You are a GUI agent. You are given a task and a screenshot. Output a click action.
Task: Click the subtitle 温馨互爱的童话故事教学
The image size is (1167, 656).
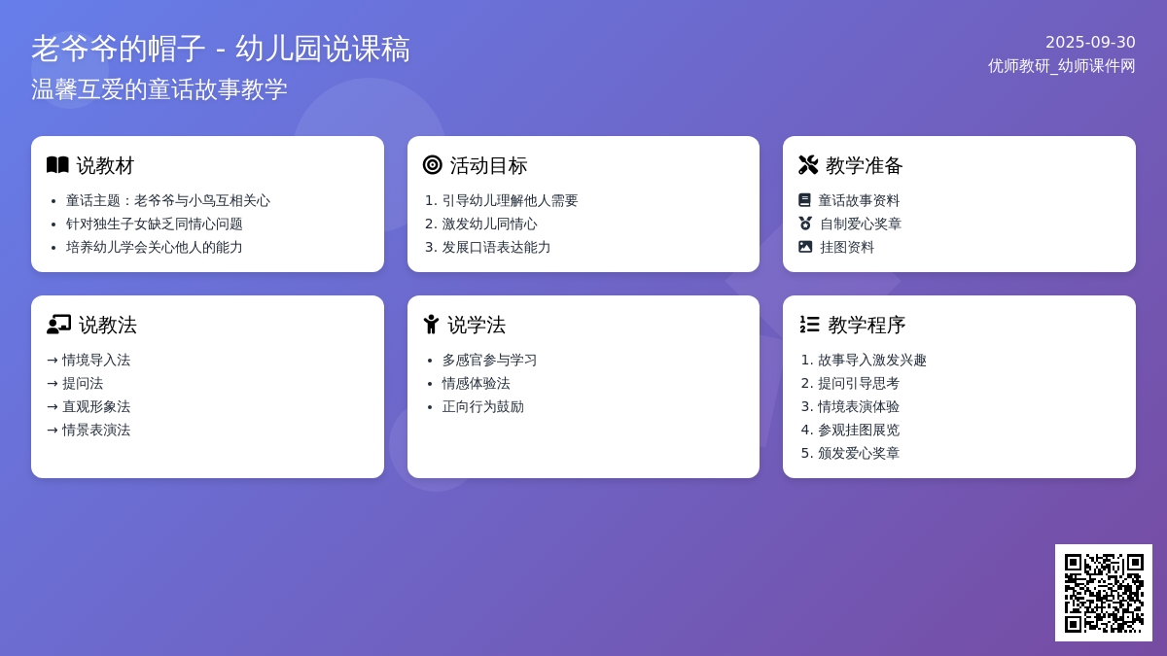[x=159, y=89]
